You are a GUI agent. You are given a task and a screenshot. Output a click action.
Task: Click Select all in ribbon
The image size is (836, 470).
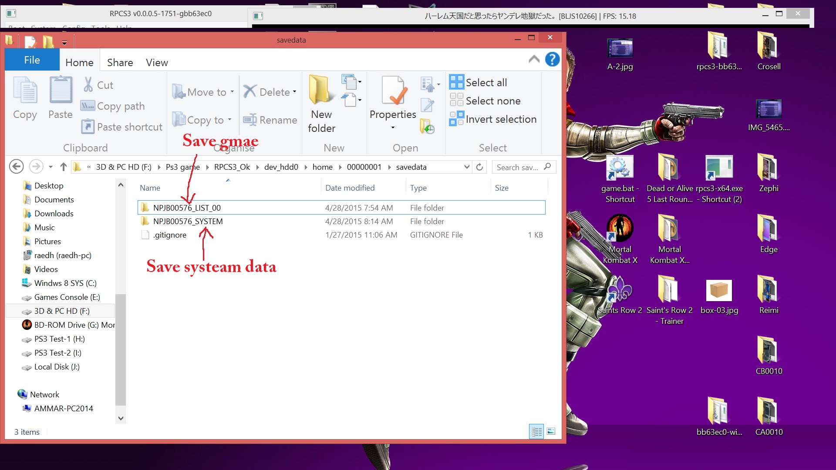coord(478,82)
